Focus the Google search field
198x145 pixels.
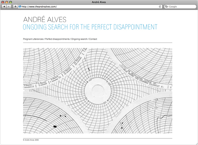(x=180, y=7)
